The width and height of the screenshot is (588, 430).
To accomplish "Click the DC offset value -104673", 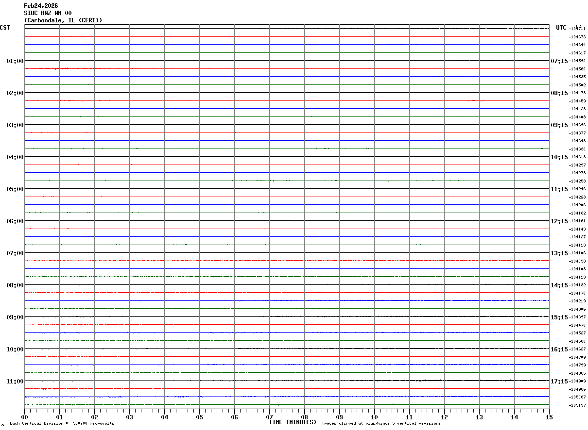I will 577,37.
